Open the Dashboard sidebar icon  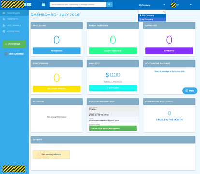4,13
